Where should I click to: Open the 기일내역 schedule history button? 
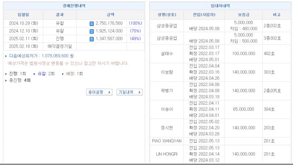tap(129, 92)
